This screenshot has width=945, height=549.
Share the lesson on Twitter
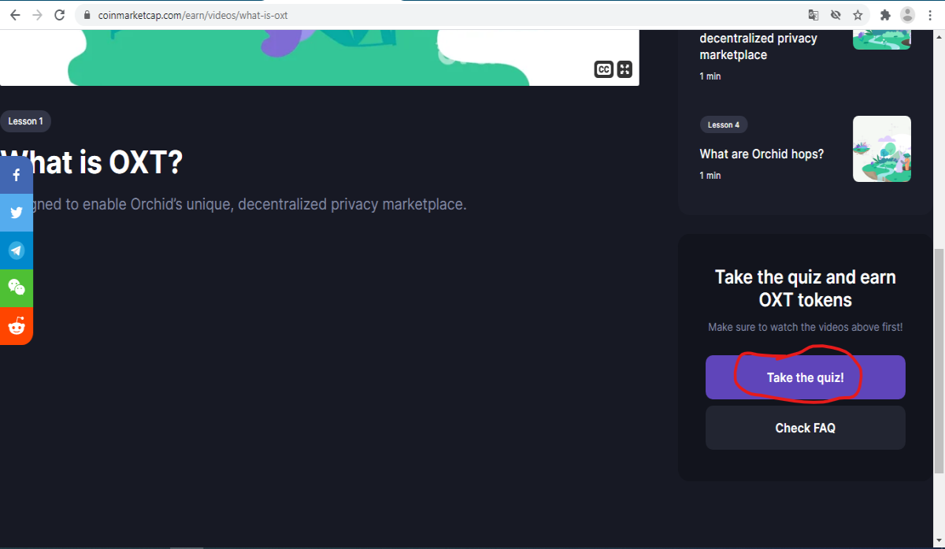[x=17, y=213]
